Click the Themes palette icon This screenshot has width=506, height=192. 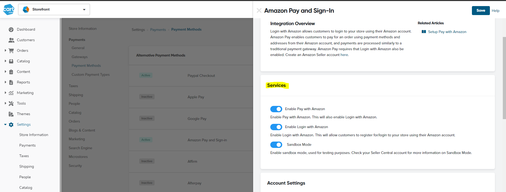(11, 114)
